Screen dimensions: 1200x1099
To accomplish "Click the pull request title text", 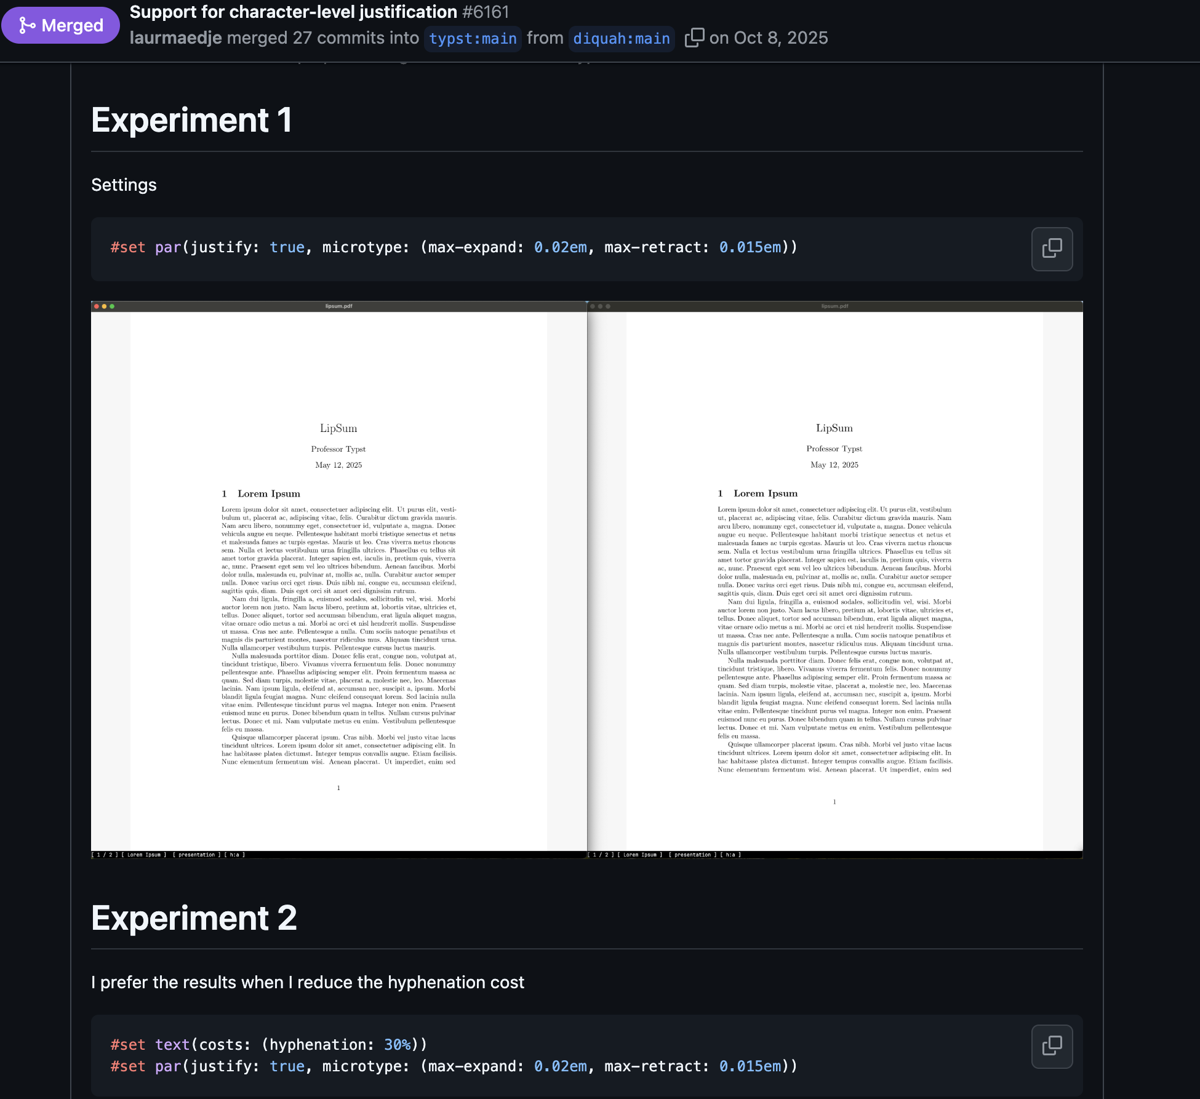I will click(293, 12).
